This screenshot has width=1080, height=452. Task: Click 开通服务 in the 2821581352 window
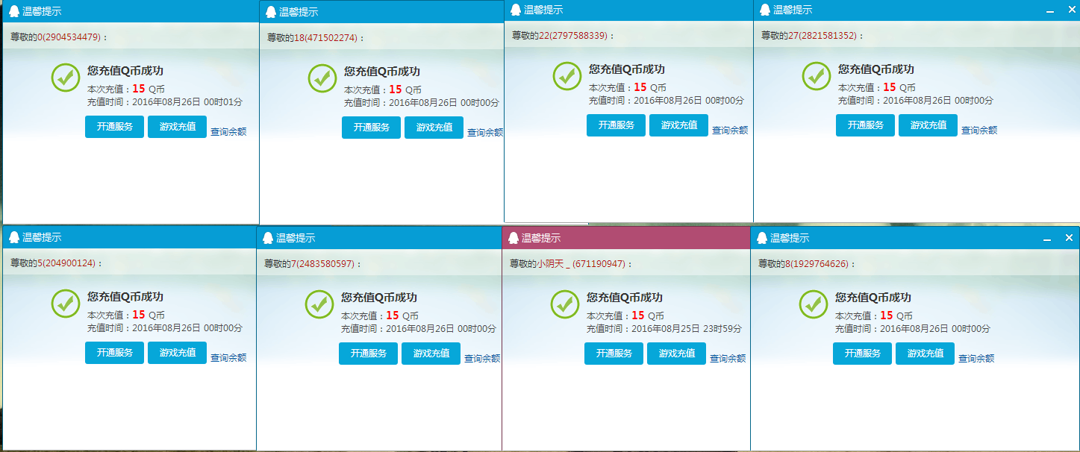(x=865, y=125)
